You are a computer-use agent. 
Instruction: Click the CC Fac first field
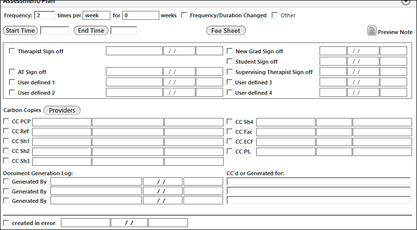(285, 132)
